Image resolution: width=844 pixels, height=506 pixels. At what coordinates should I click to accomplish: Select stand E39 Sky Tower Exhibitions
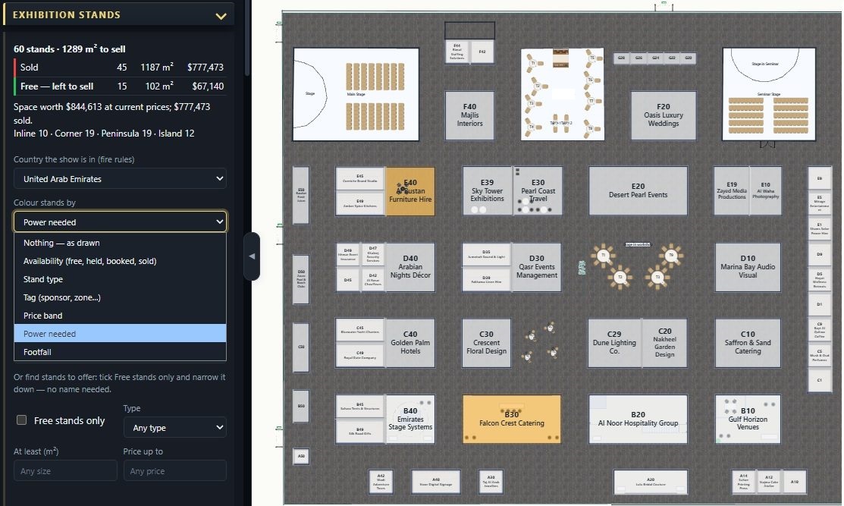click(487, 190)
